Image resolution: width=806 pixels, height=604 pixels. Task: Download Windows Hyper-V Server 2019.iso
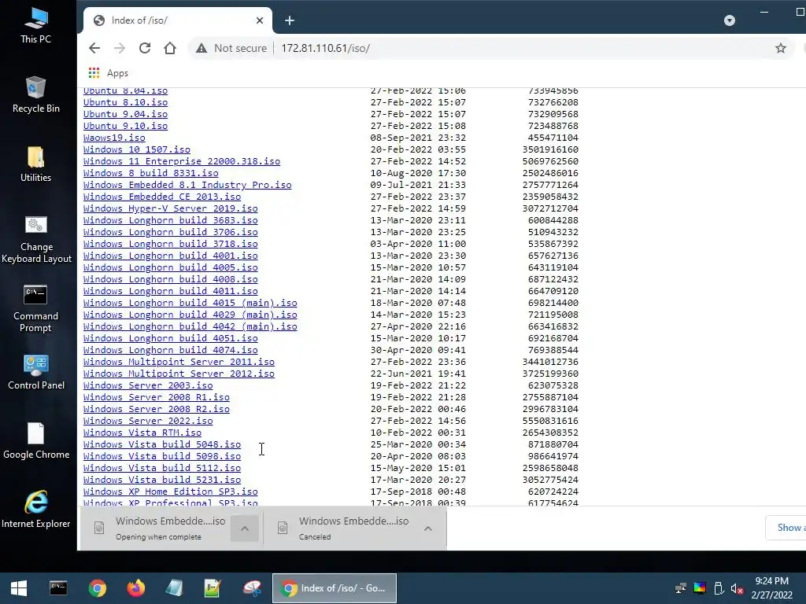click(171, 208)
